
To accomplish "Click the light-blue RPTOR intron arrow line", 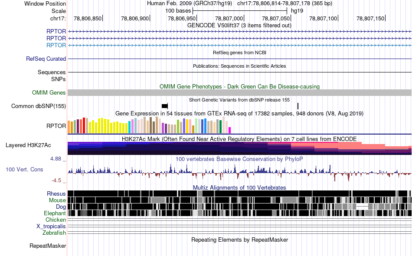I will click(x=239, y=46).
